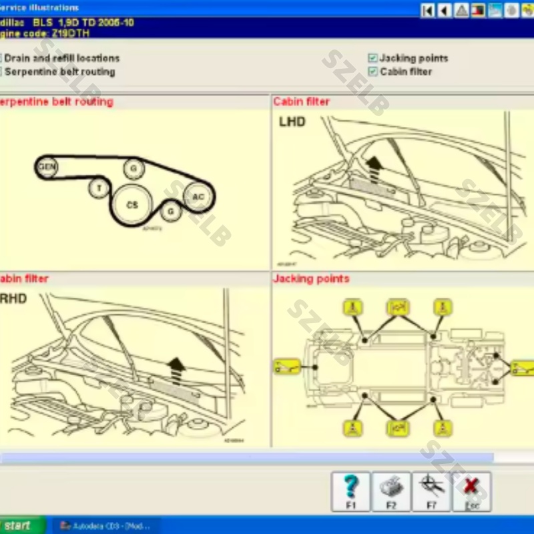Open help with the F1 question mark button
The image size is (534, 534).
[x=350, y=492]
